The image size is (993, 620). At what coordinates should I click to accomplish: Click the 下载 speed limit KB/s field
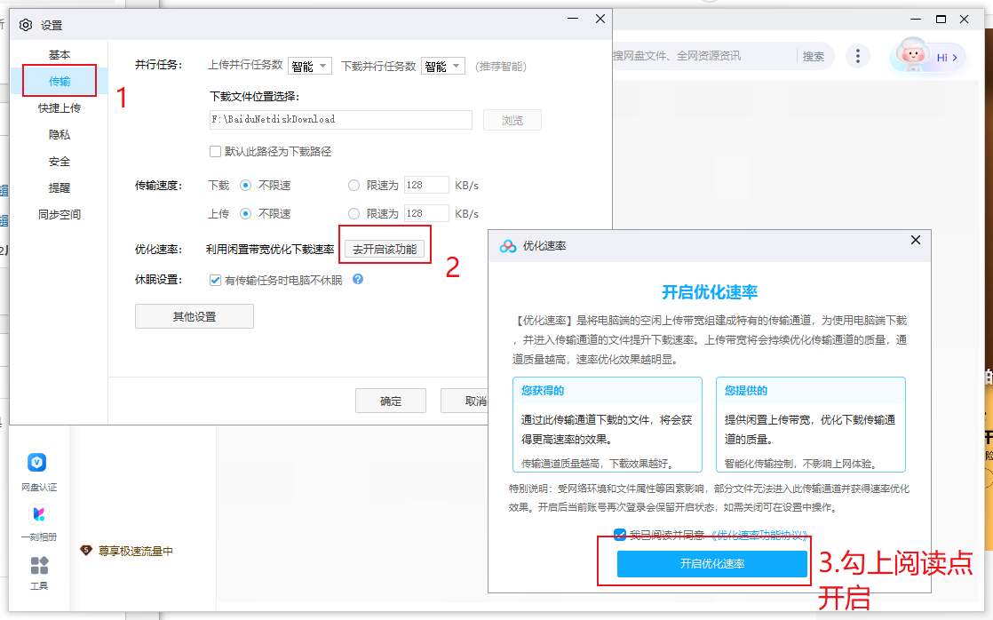[426, 185]
